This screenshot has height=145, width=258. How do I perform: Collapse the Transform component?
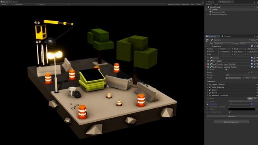click(206, 46)
